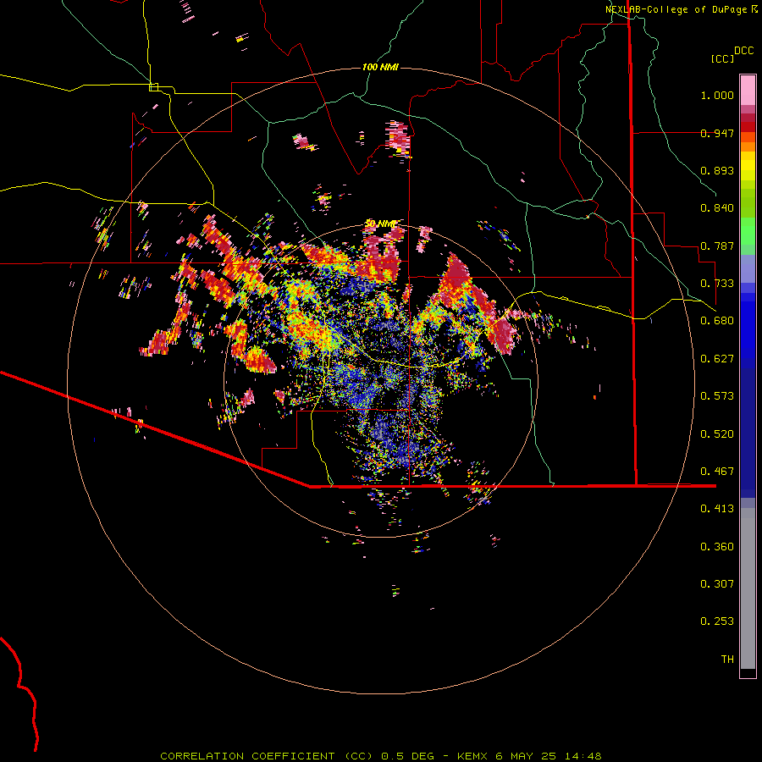Click the 0.307 color scale value

pyautogui.click(x=717, y=584)
